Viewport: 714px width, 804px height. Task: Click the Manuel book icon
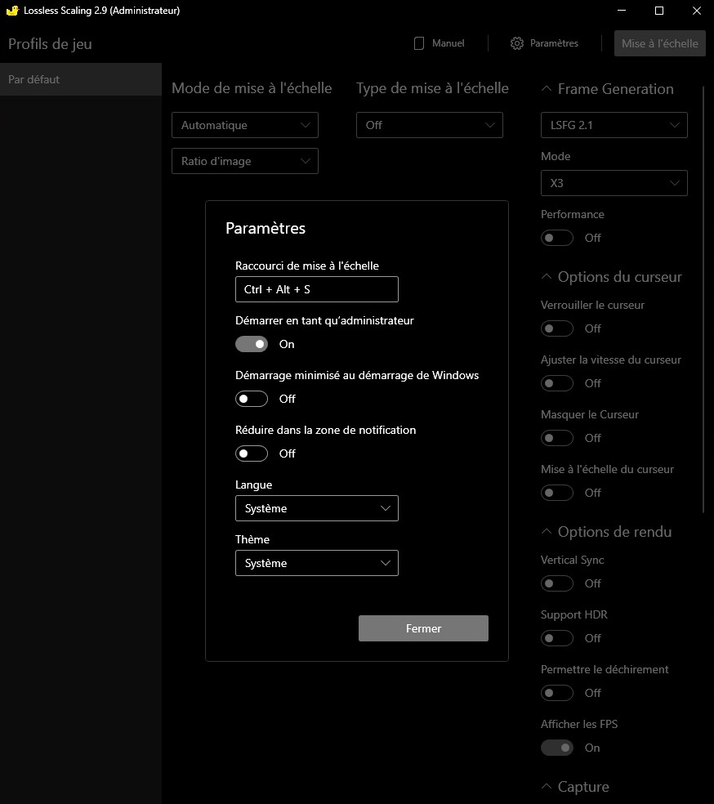(419, 43)
